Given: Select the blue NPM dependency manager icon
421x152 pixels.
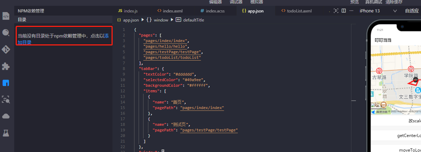Looking at the screenshot, I should (x=6, y=83).
